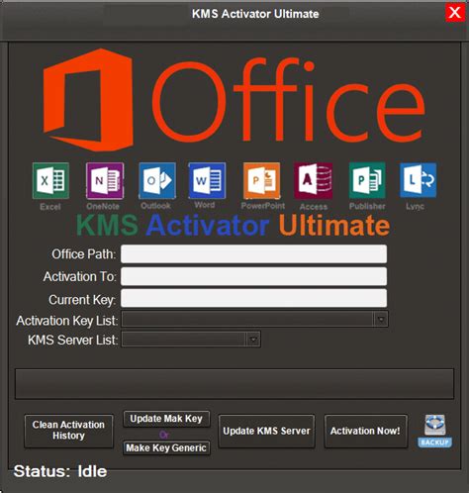Click the Access app icon
This screenshot has width=469, height=493.
point(314,180)
